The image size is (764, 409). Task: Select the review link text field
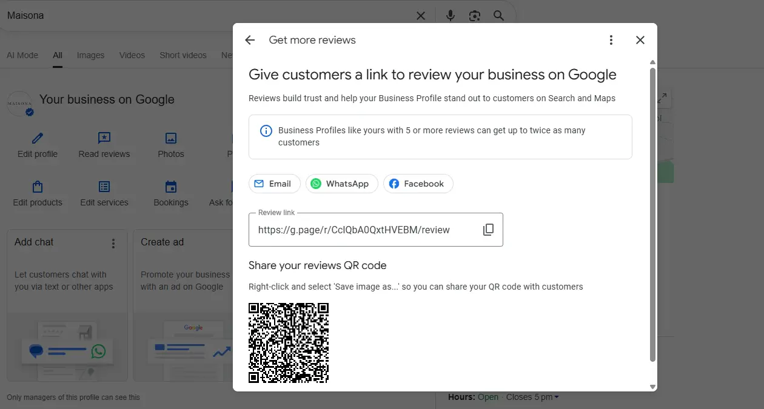click(375, 230)
